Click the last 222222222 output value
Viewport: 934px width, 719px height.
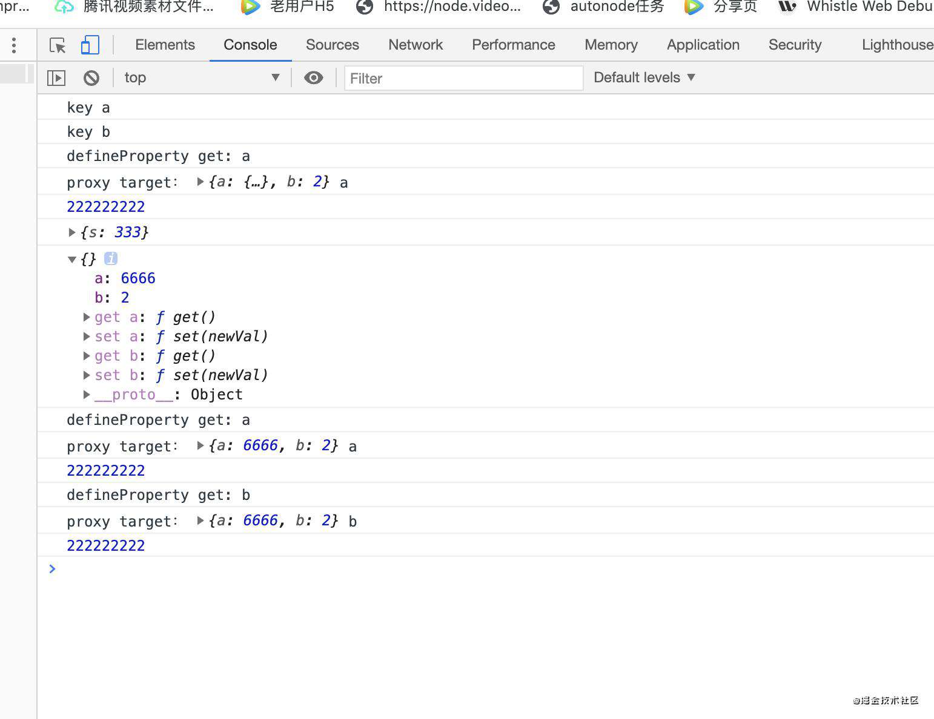coord(106,546)
